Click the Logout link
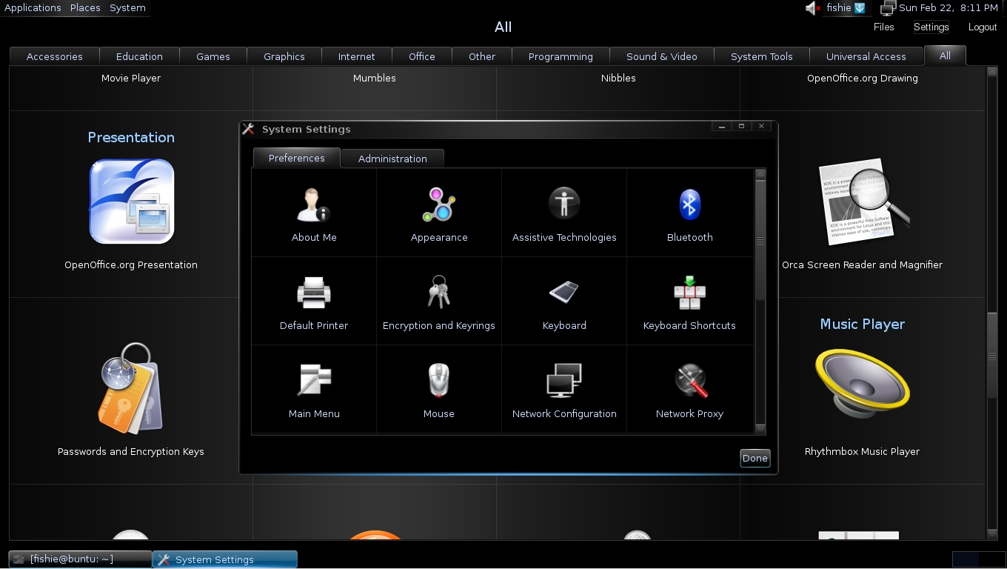The image size is (1007, 569). point(982,27)
